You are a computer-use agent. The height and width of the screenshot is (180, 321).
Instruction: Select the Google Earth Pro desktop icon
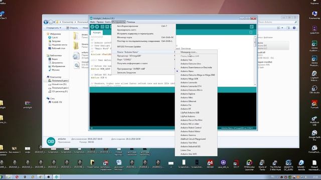pos(314,135)
